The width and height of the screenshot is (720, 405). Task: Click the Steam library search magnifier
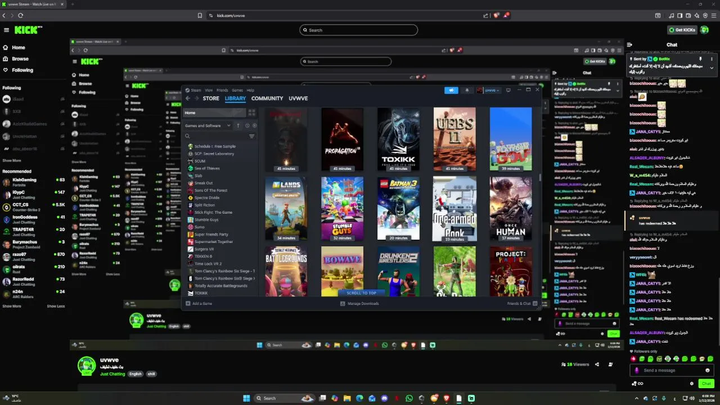(x=187, y=136)
